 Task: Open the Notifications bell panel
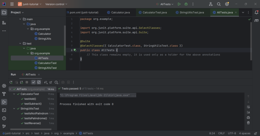point(256,12)
